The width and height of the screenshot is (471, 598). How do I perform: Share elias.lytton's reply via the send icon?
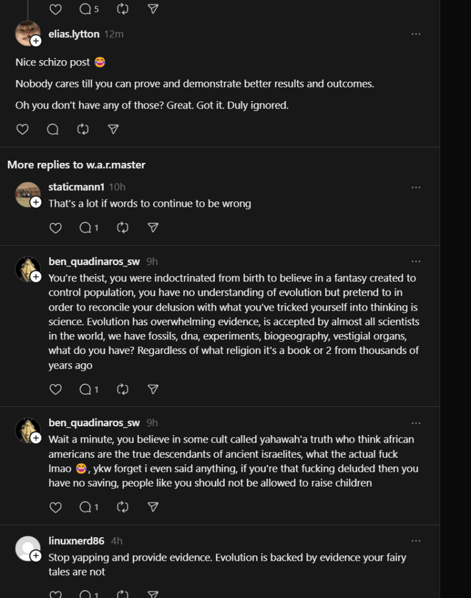[113, 129]
